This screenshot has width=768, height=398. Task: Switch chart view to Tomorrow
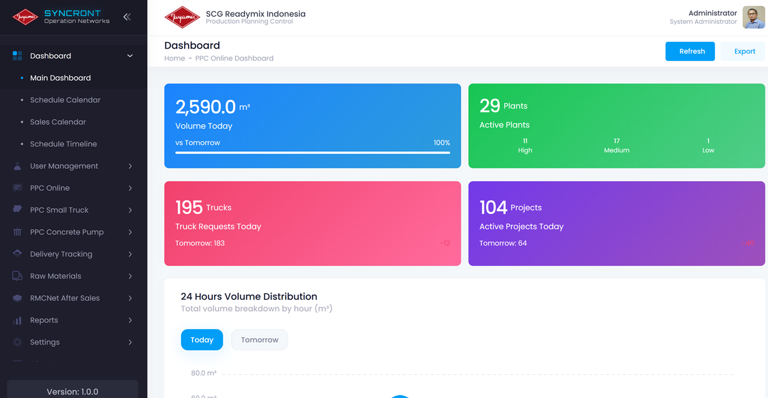click(x=259, y=340)
